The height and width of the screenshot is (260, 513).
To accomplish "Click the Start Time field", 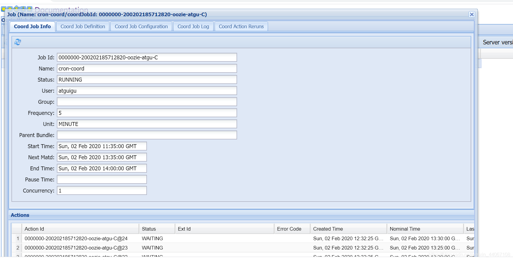I will coord(102,146).
